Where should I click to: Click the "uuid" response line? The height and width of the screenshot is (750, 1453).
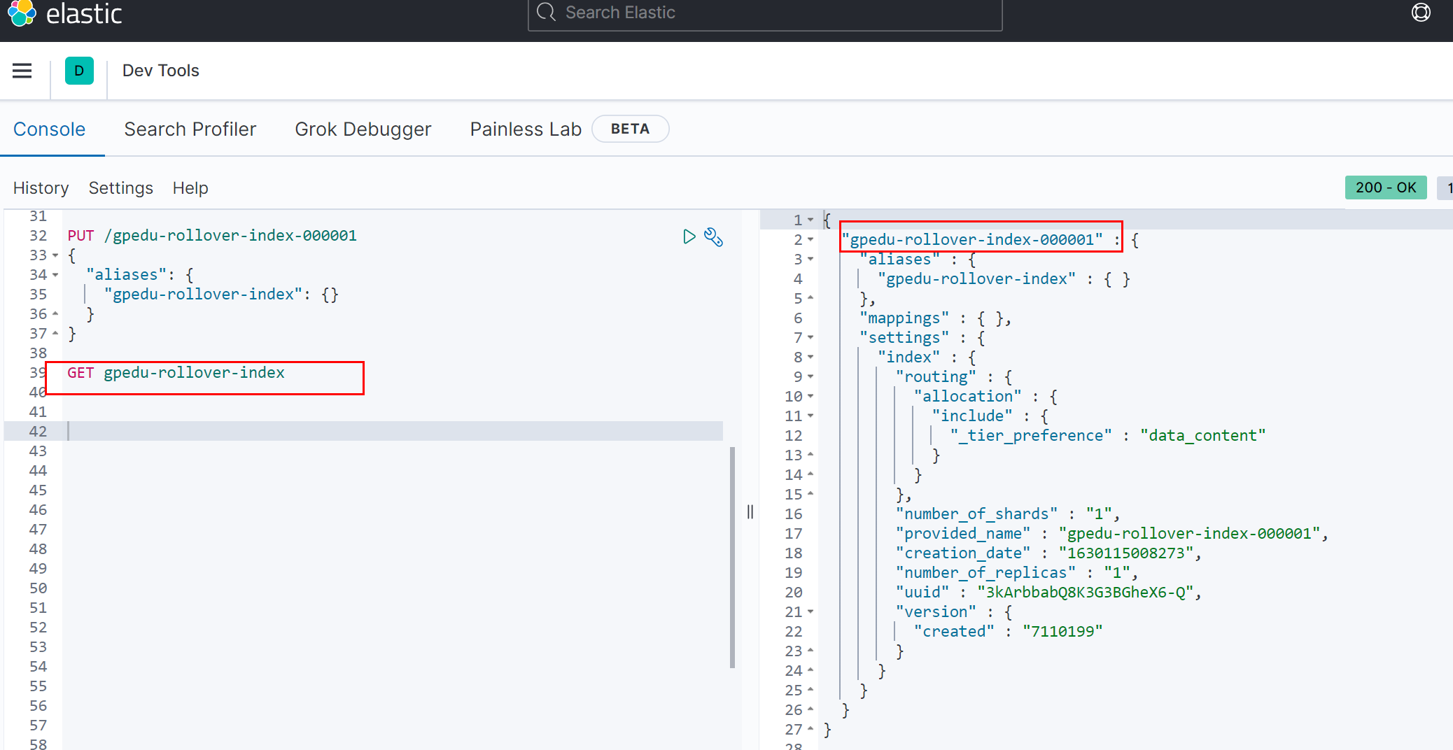[x=1048, y=593]
